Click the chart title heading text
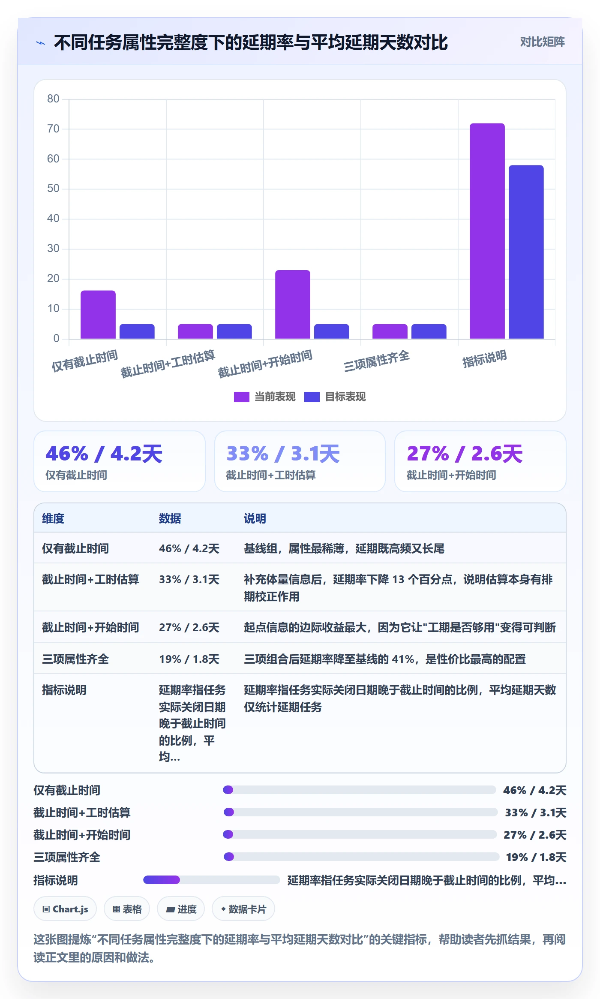This screenshot has height=999, width=600. tap(251, 42)
